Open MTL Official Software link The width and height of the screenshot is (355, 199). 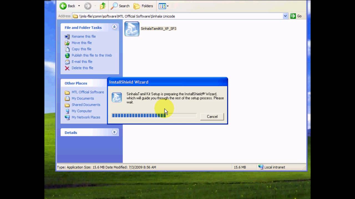click(88, 92)
